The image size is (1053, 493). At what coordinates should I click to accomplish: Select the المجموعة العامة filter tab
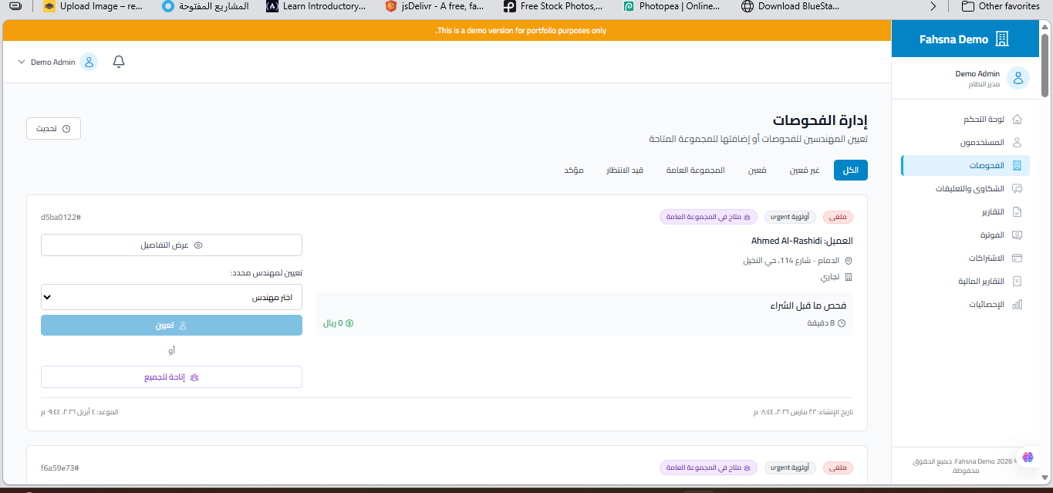(696, 171)
